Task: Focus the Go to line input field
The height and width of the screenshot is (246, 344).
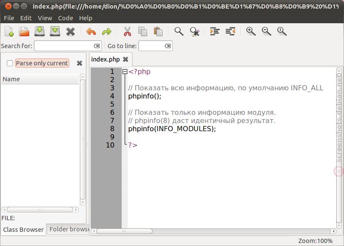Action: [x=156, y=46]
